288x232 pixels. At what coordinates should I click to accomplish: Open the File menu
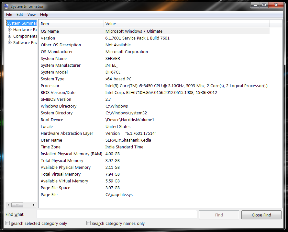click(x=9, y=15)
